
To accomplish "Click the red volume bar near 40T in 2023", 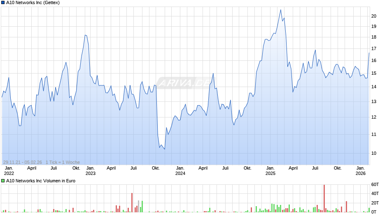I will (x=132, y=203).
